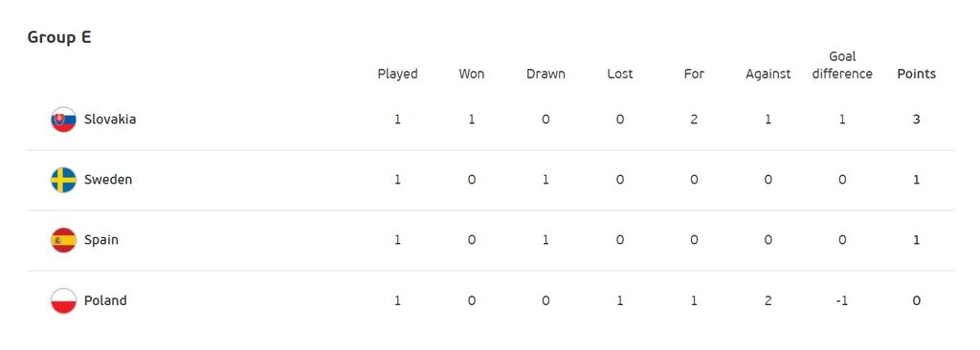The width and height of the screenshot is (980, 350).
Task: Click the For column header
Action: point(694,74)
